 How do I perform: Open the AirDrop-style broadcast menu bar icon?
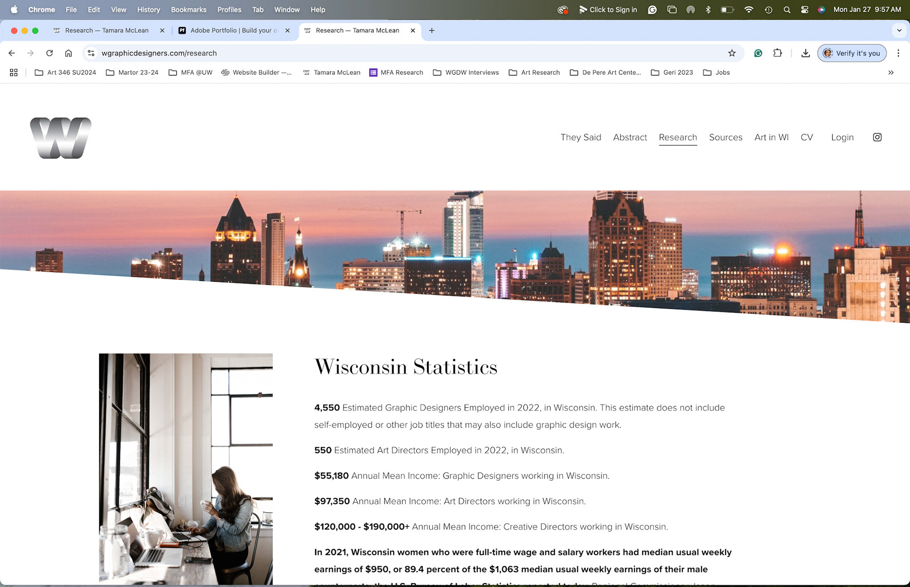(x=691, y=9)
